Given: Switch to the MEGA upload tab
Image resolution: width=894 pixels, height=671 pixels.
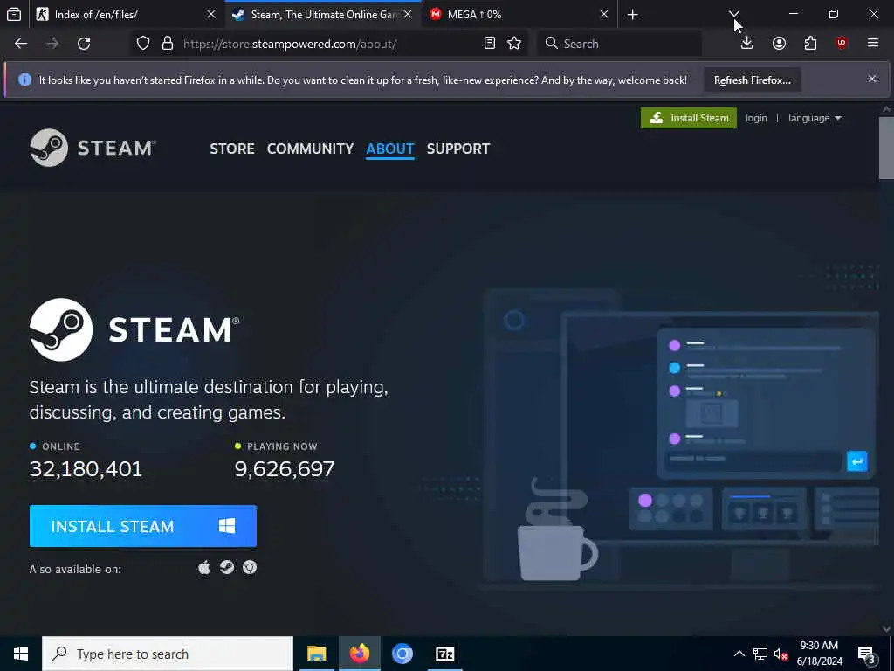Looking at the screenshot, I should 519,14.
